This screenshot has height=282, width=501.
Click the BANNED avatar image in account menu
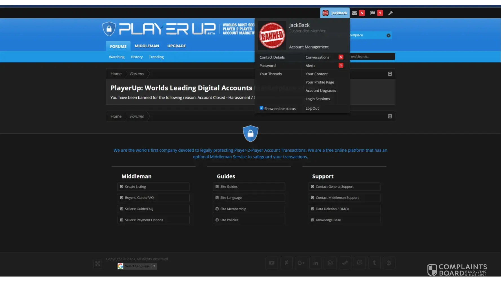coord(272,35)
